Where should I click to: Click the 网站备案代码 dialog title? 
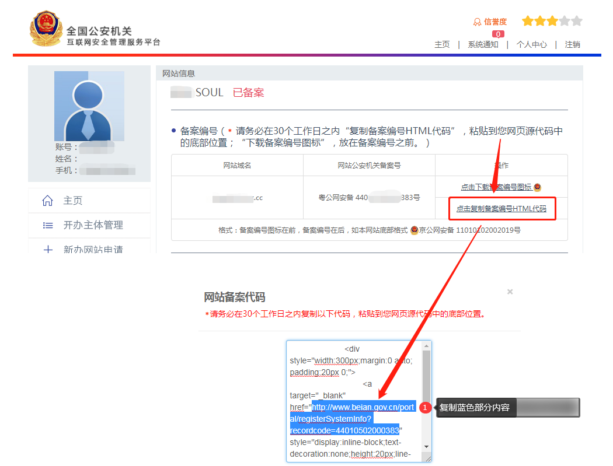click(x=235, y=297)
